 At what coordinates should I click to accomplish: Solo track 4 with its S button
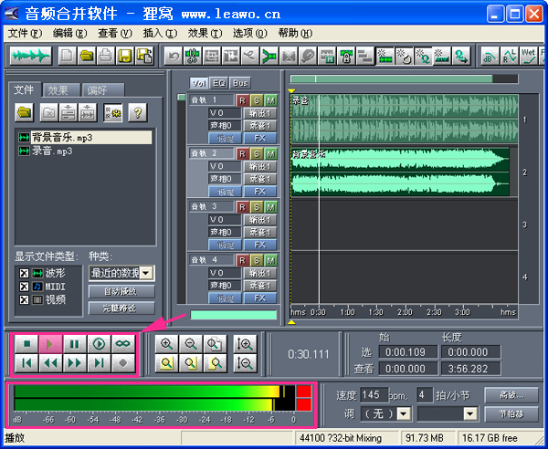257,260
